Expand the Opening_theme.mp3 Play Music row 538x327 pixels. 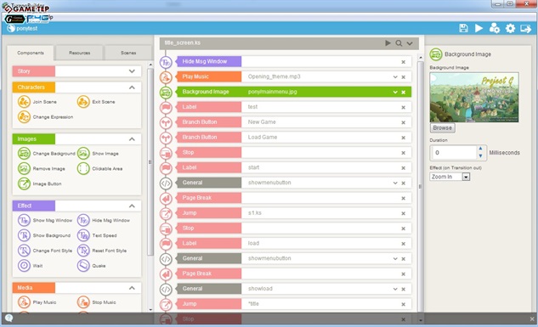[x=395, y=77]
